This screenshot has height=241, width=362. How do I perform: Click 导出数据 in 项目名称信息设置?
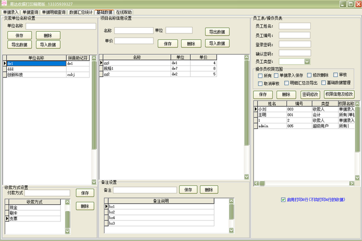pyautogui.click(x=217, y=32)
